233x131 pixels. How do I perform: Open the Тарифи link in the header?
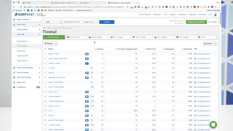[173, 15]
